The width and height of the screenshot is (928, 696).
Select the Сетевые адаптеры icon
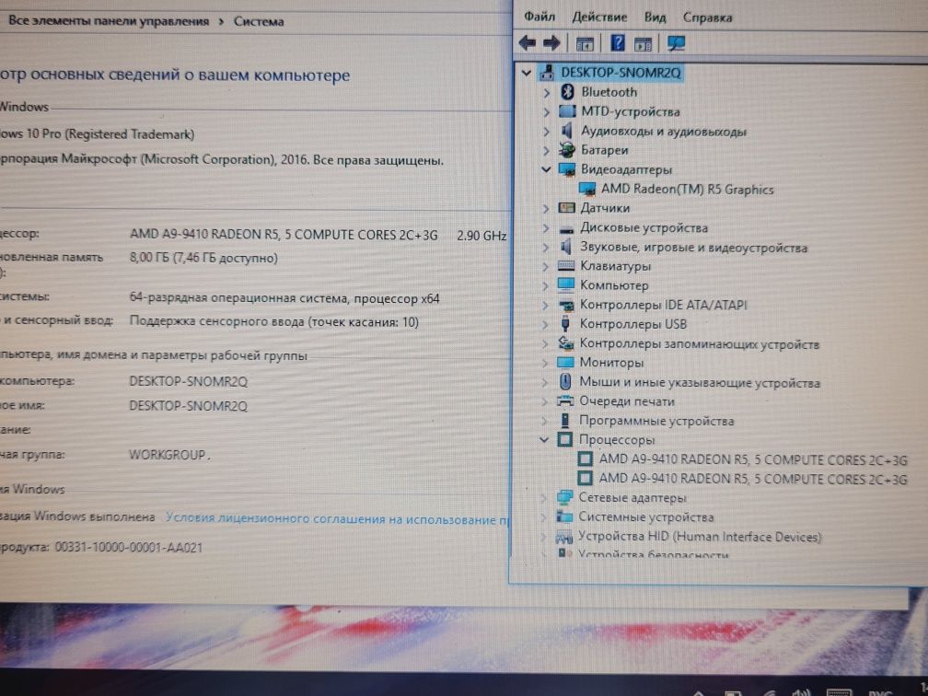pyautogui.click(x=564, y=498)
